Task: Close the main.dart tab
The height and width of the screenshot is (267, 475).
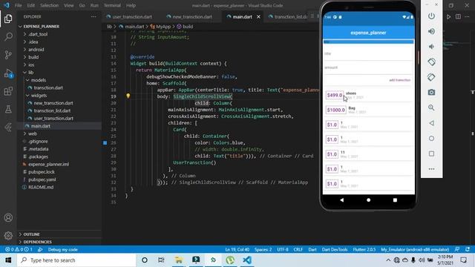Action: pos(258,17)
